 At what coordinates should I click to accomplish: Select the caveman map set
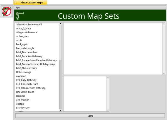[x=21, y=76]
